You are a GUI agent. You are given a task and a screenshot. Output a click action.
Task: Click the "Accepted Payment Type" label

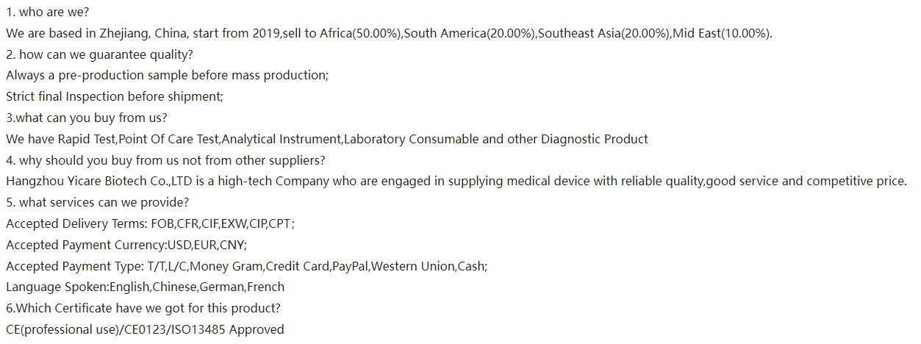click(74, 266)
